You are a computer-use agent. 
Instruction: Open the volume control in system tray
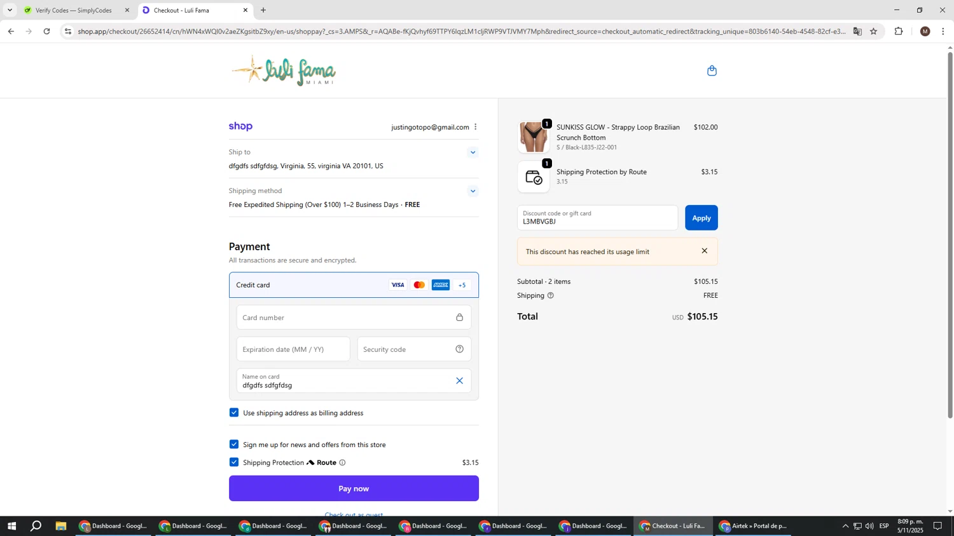[869, 526]
